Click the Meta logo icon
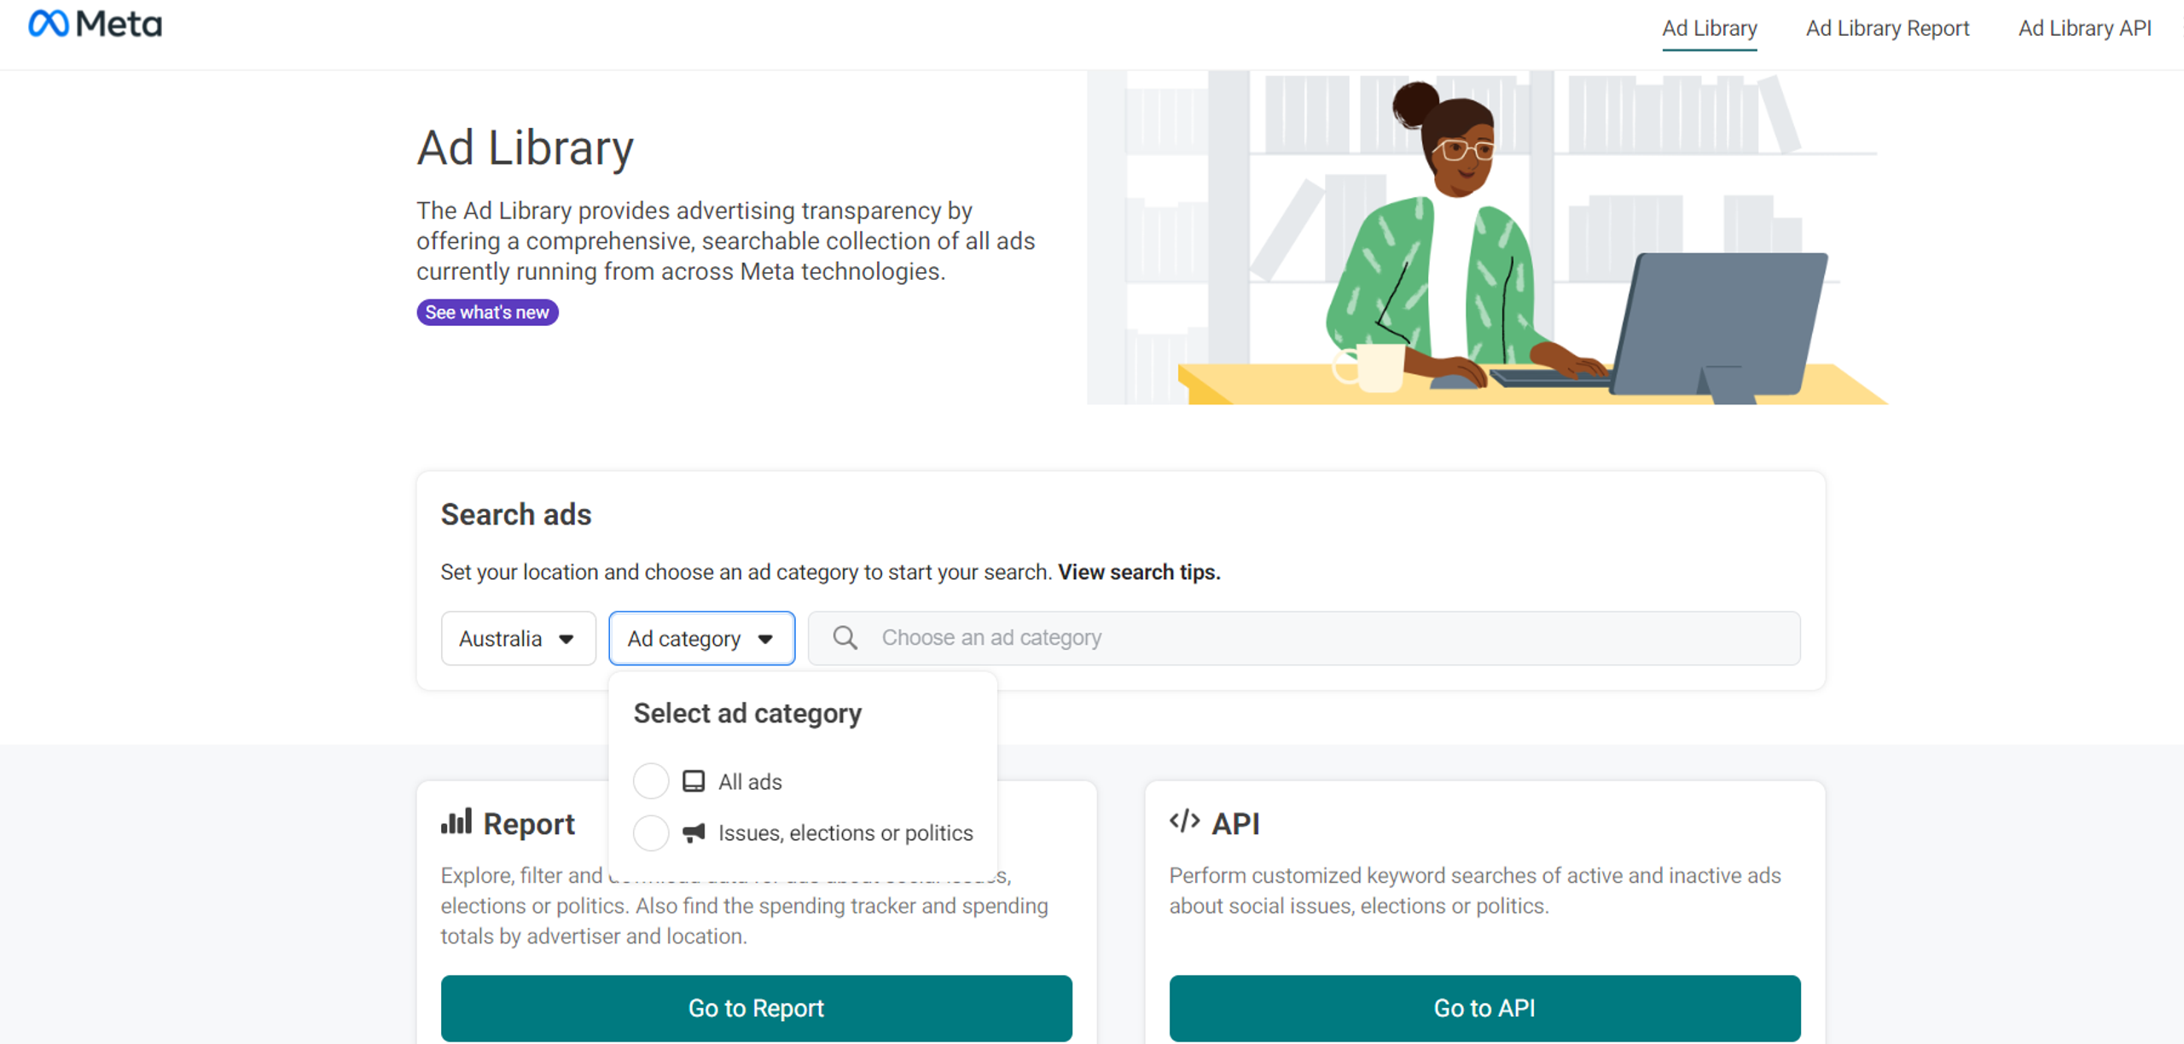 pos(49,24)
